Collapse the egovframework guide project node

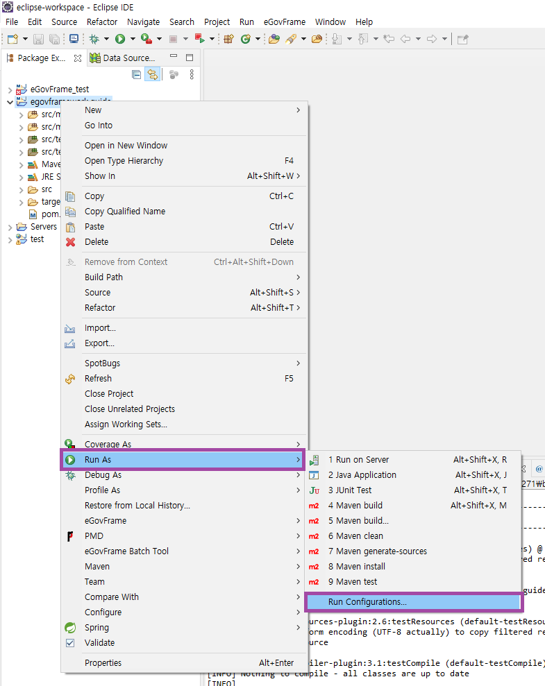pyautogui.click(x=10, y=102)
